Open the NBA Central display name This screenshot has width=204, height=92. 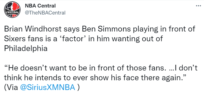click(x=40, y=6)
